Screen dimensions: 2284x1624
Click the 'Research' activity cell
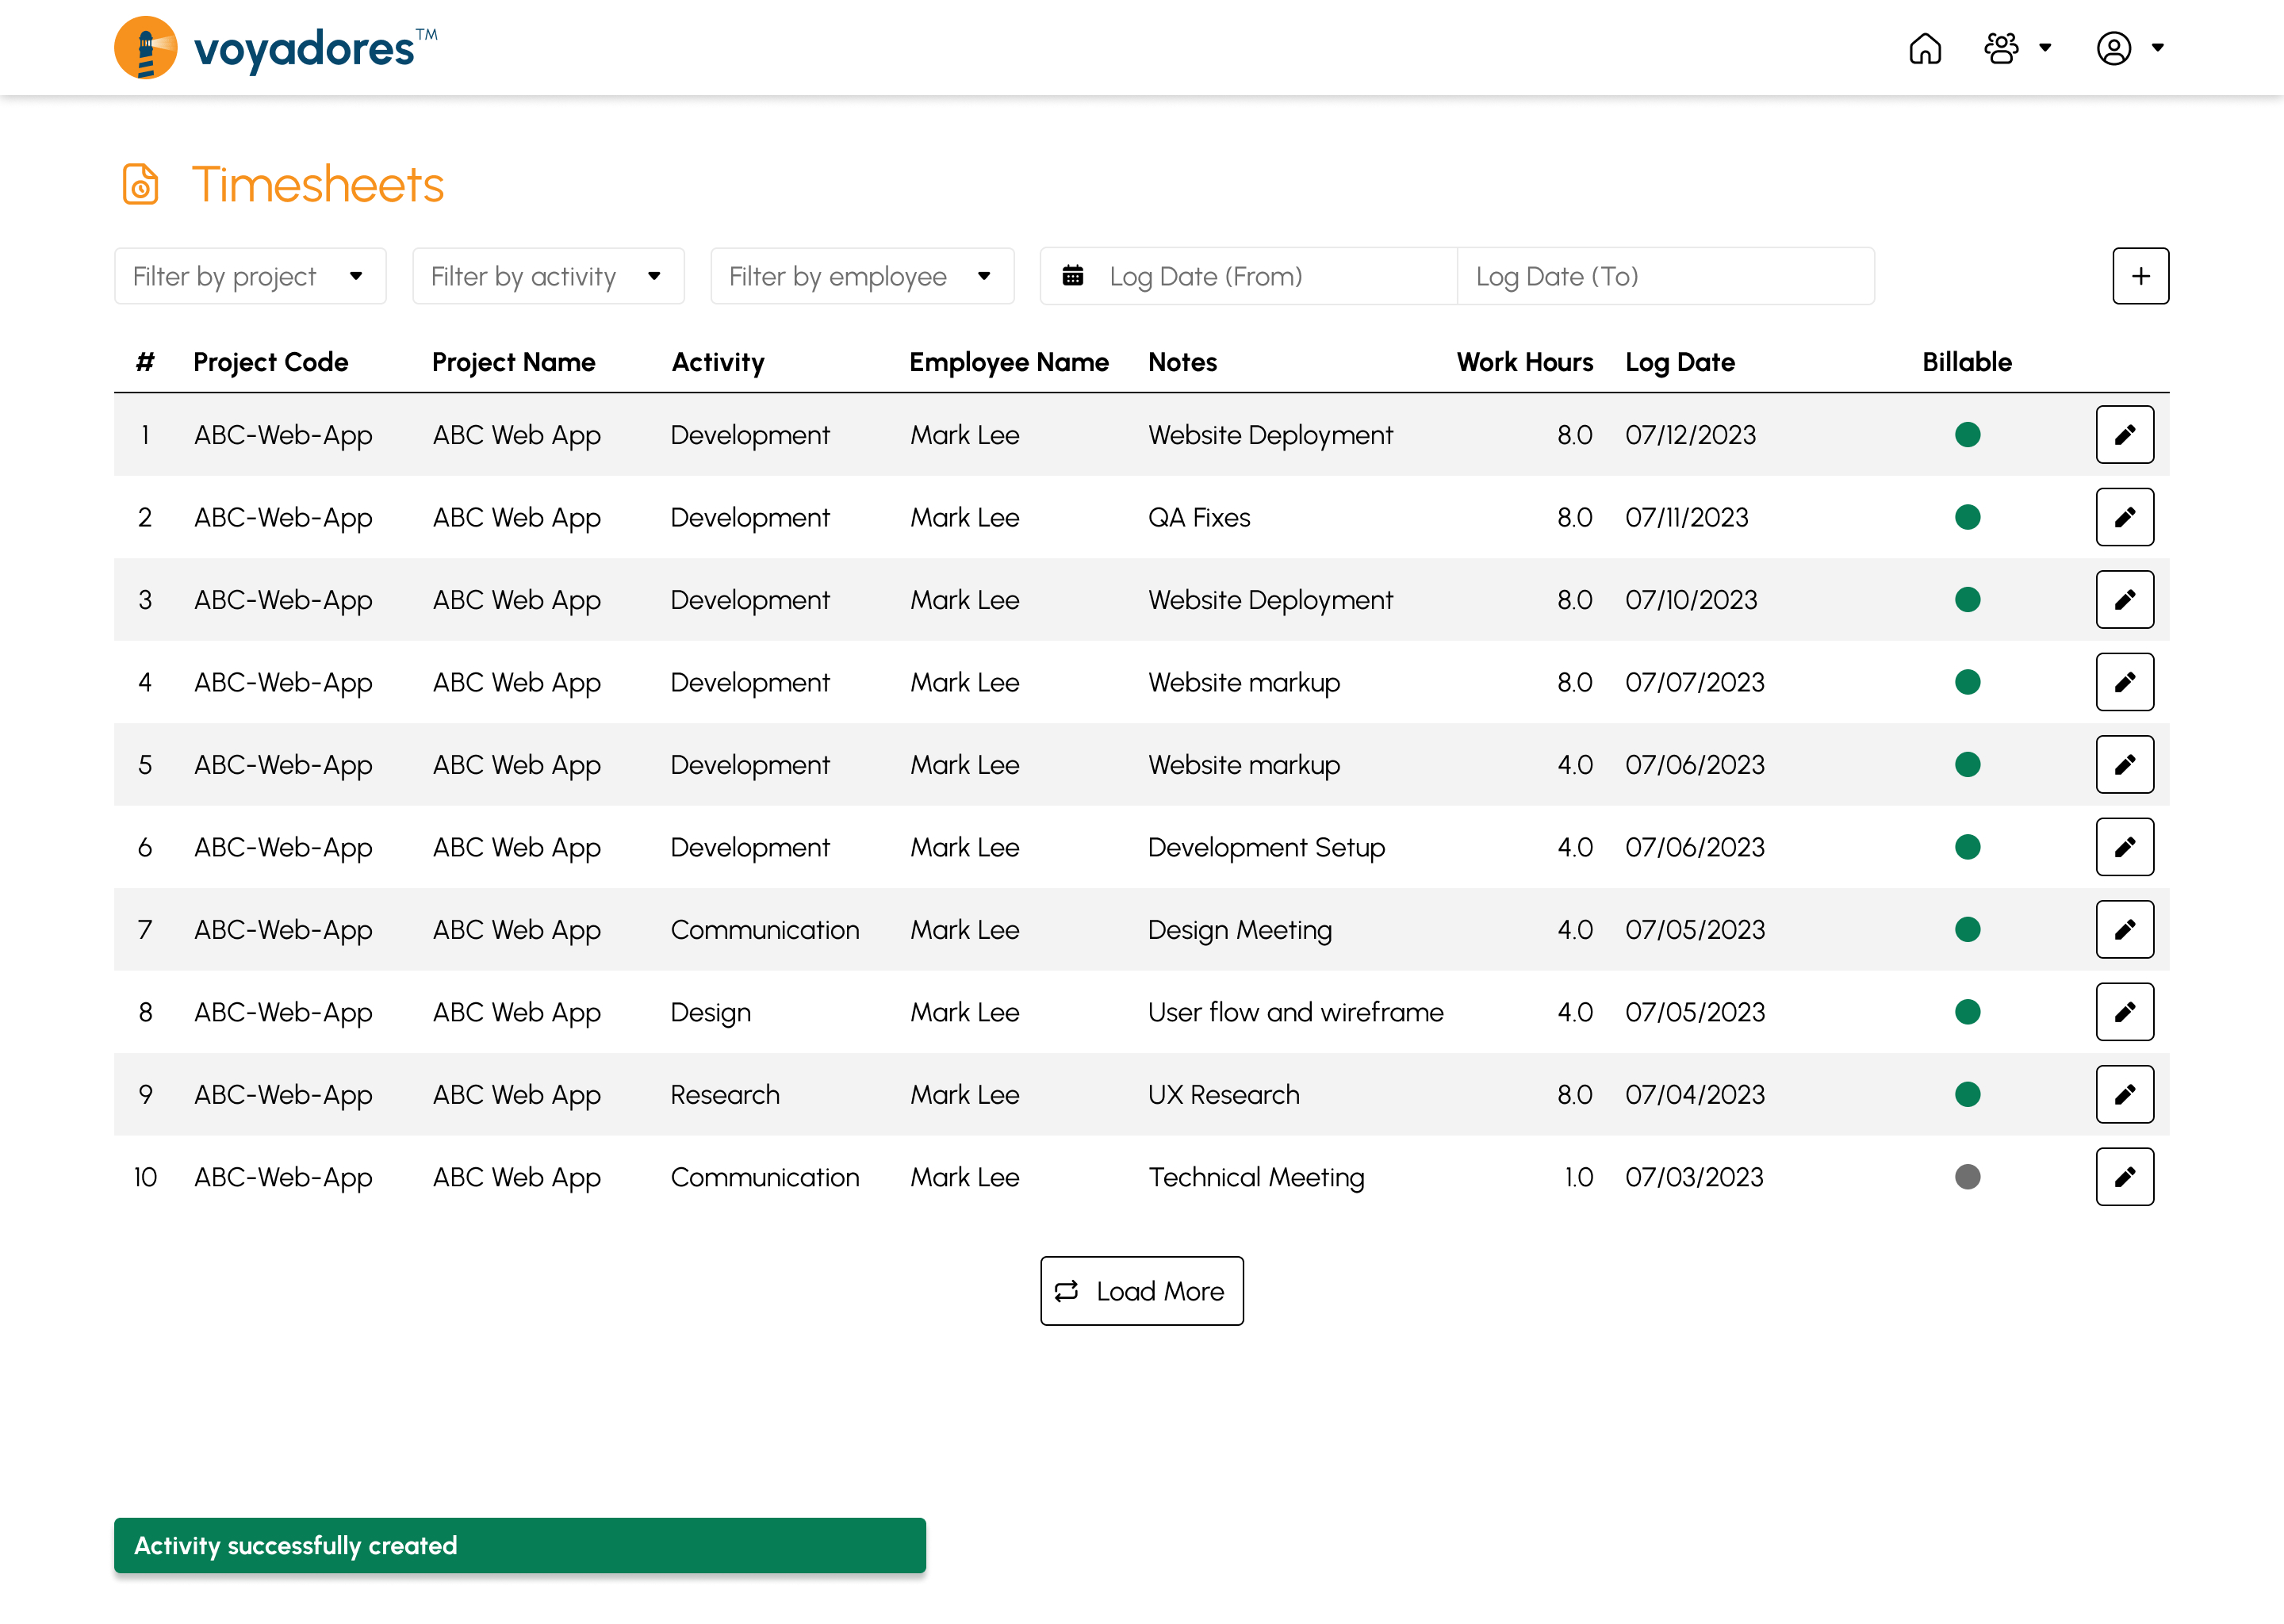[725, 1095]
